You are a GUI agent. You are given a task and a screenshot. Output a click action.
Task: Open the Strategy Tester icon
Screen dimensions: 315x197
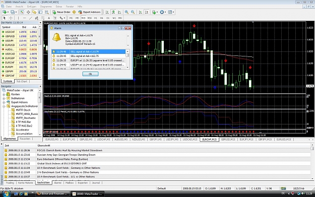[46, 12]
